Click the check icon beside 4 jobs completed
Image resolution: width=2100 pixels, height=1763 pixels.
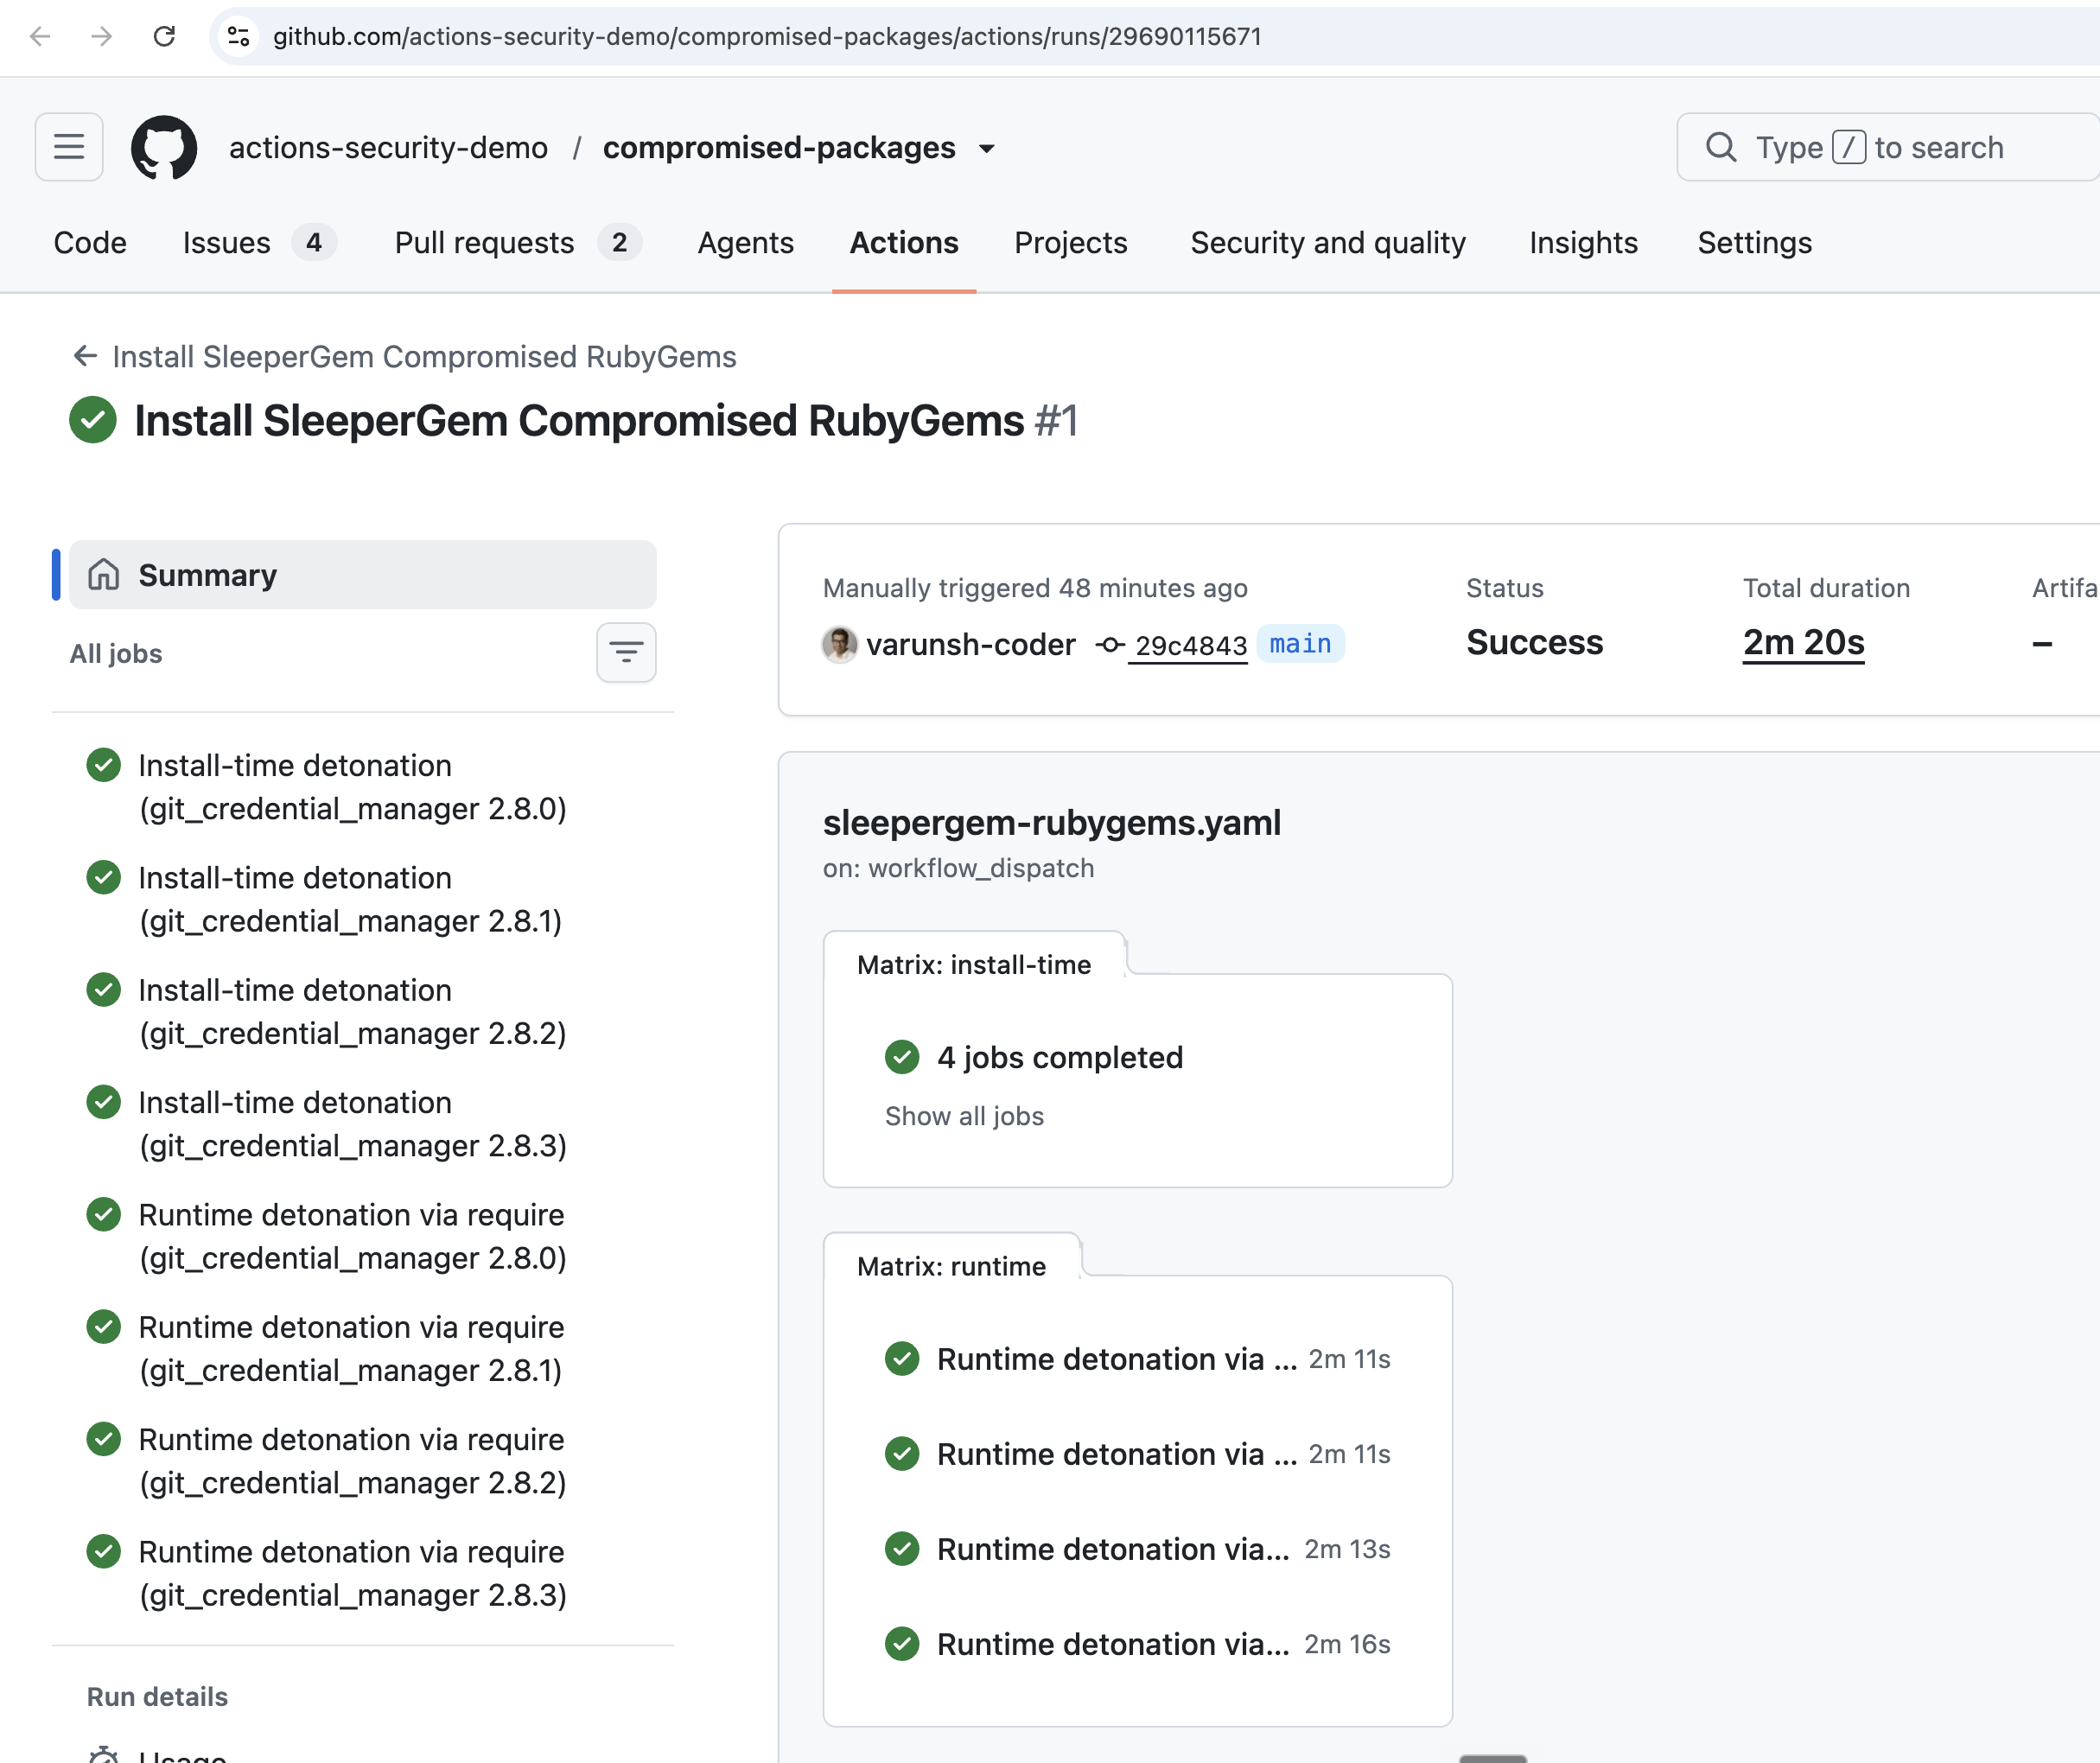[x=902, y=1057]
